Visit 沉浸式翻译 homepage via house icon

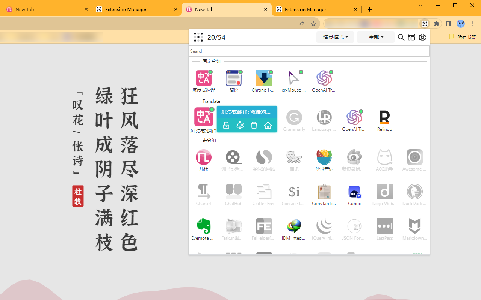click(x=268, y=125)
